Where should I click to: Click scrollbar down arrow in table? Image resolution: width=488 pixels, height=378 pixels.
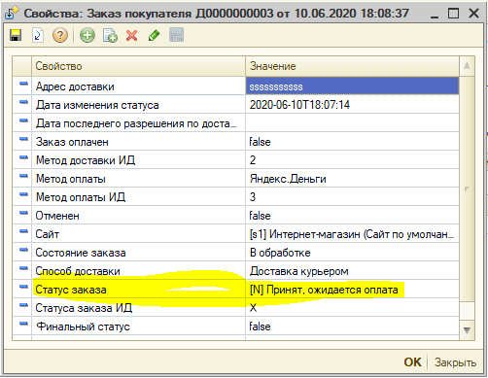[467, 330]
